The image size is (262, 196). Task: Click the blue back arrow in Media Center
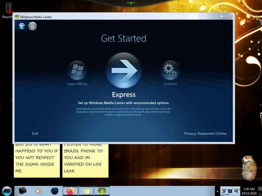(x=22, y=26)
